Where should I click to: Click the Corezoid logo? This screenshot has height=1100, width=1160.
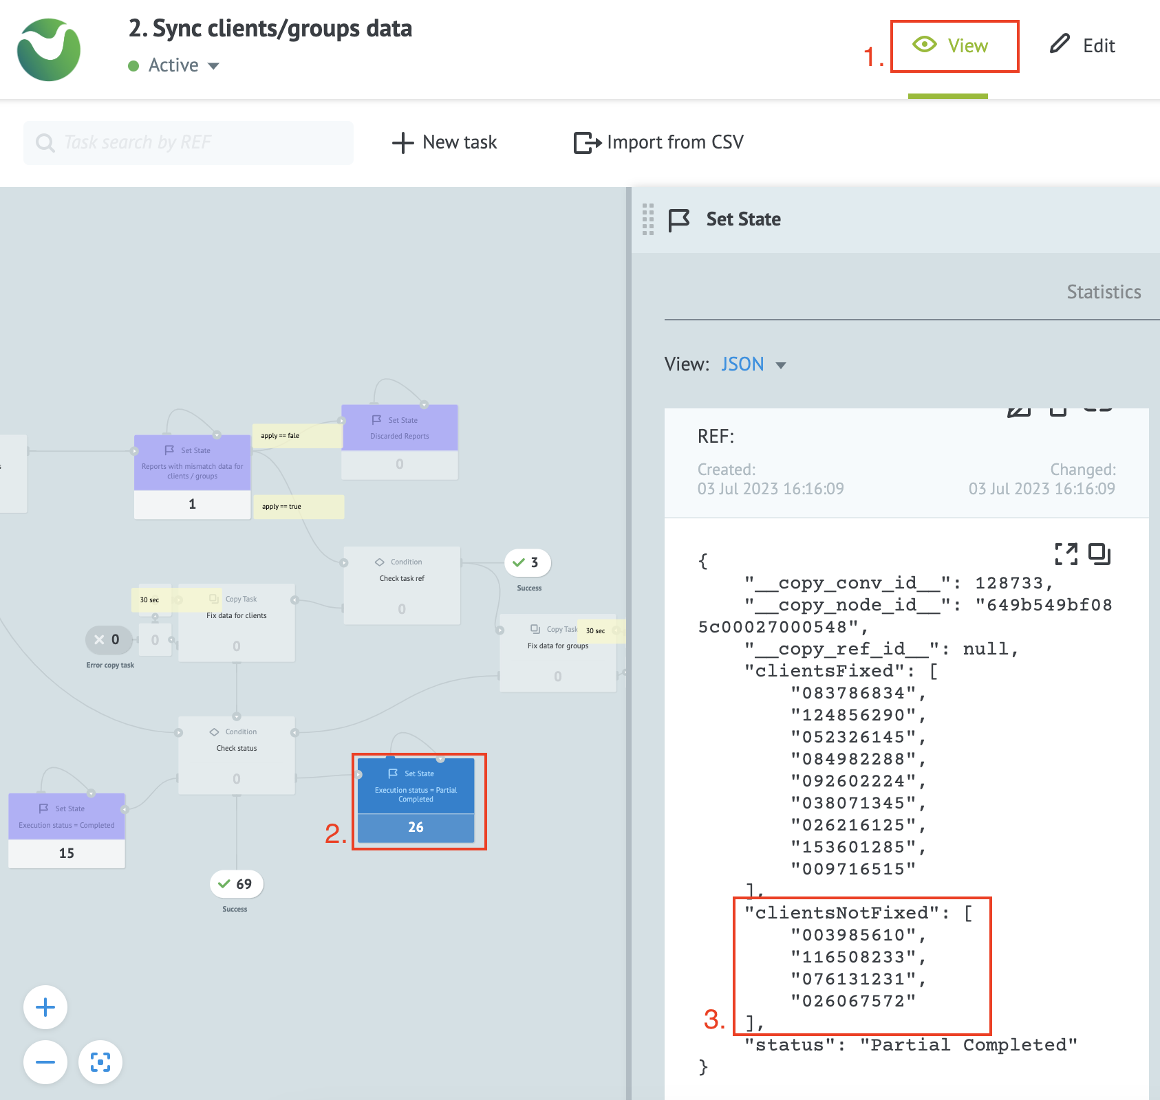coord(49,49)
